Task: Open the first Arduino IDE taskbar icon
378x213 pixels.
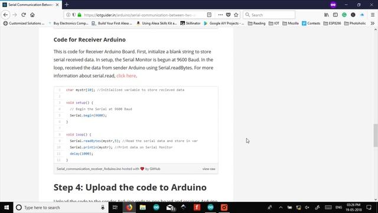Action: (156, 208)
